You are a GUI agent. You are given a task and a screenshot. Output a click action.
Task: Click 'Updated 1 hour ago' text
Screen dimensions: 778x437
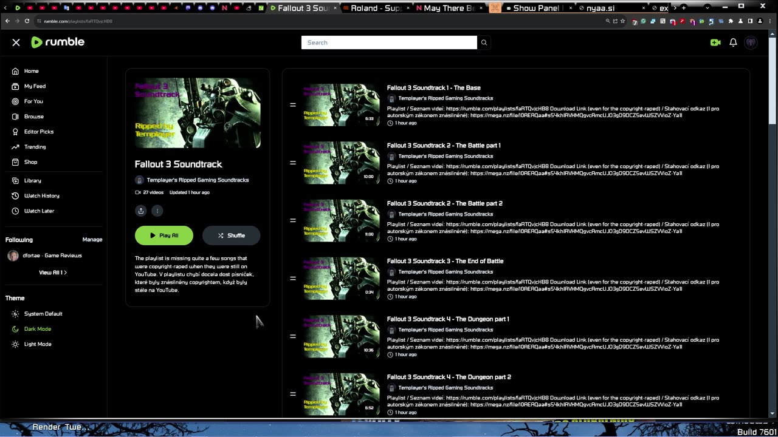(190, 192)
